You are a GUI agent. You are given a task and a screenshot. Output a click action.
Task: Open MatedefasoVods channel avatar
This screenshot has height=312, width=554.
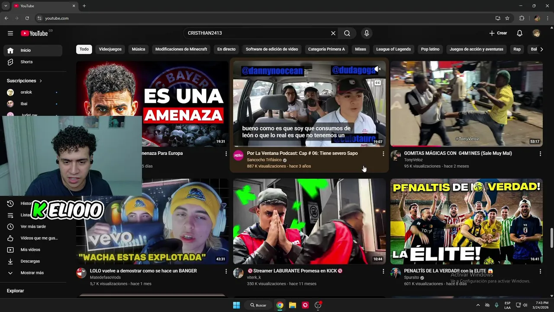click(81, 273)
